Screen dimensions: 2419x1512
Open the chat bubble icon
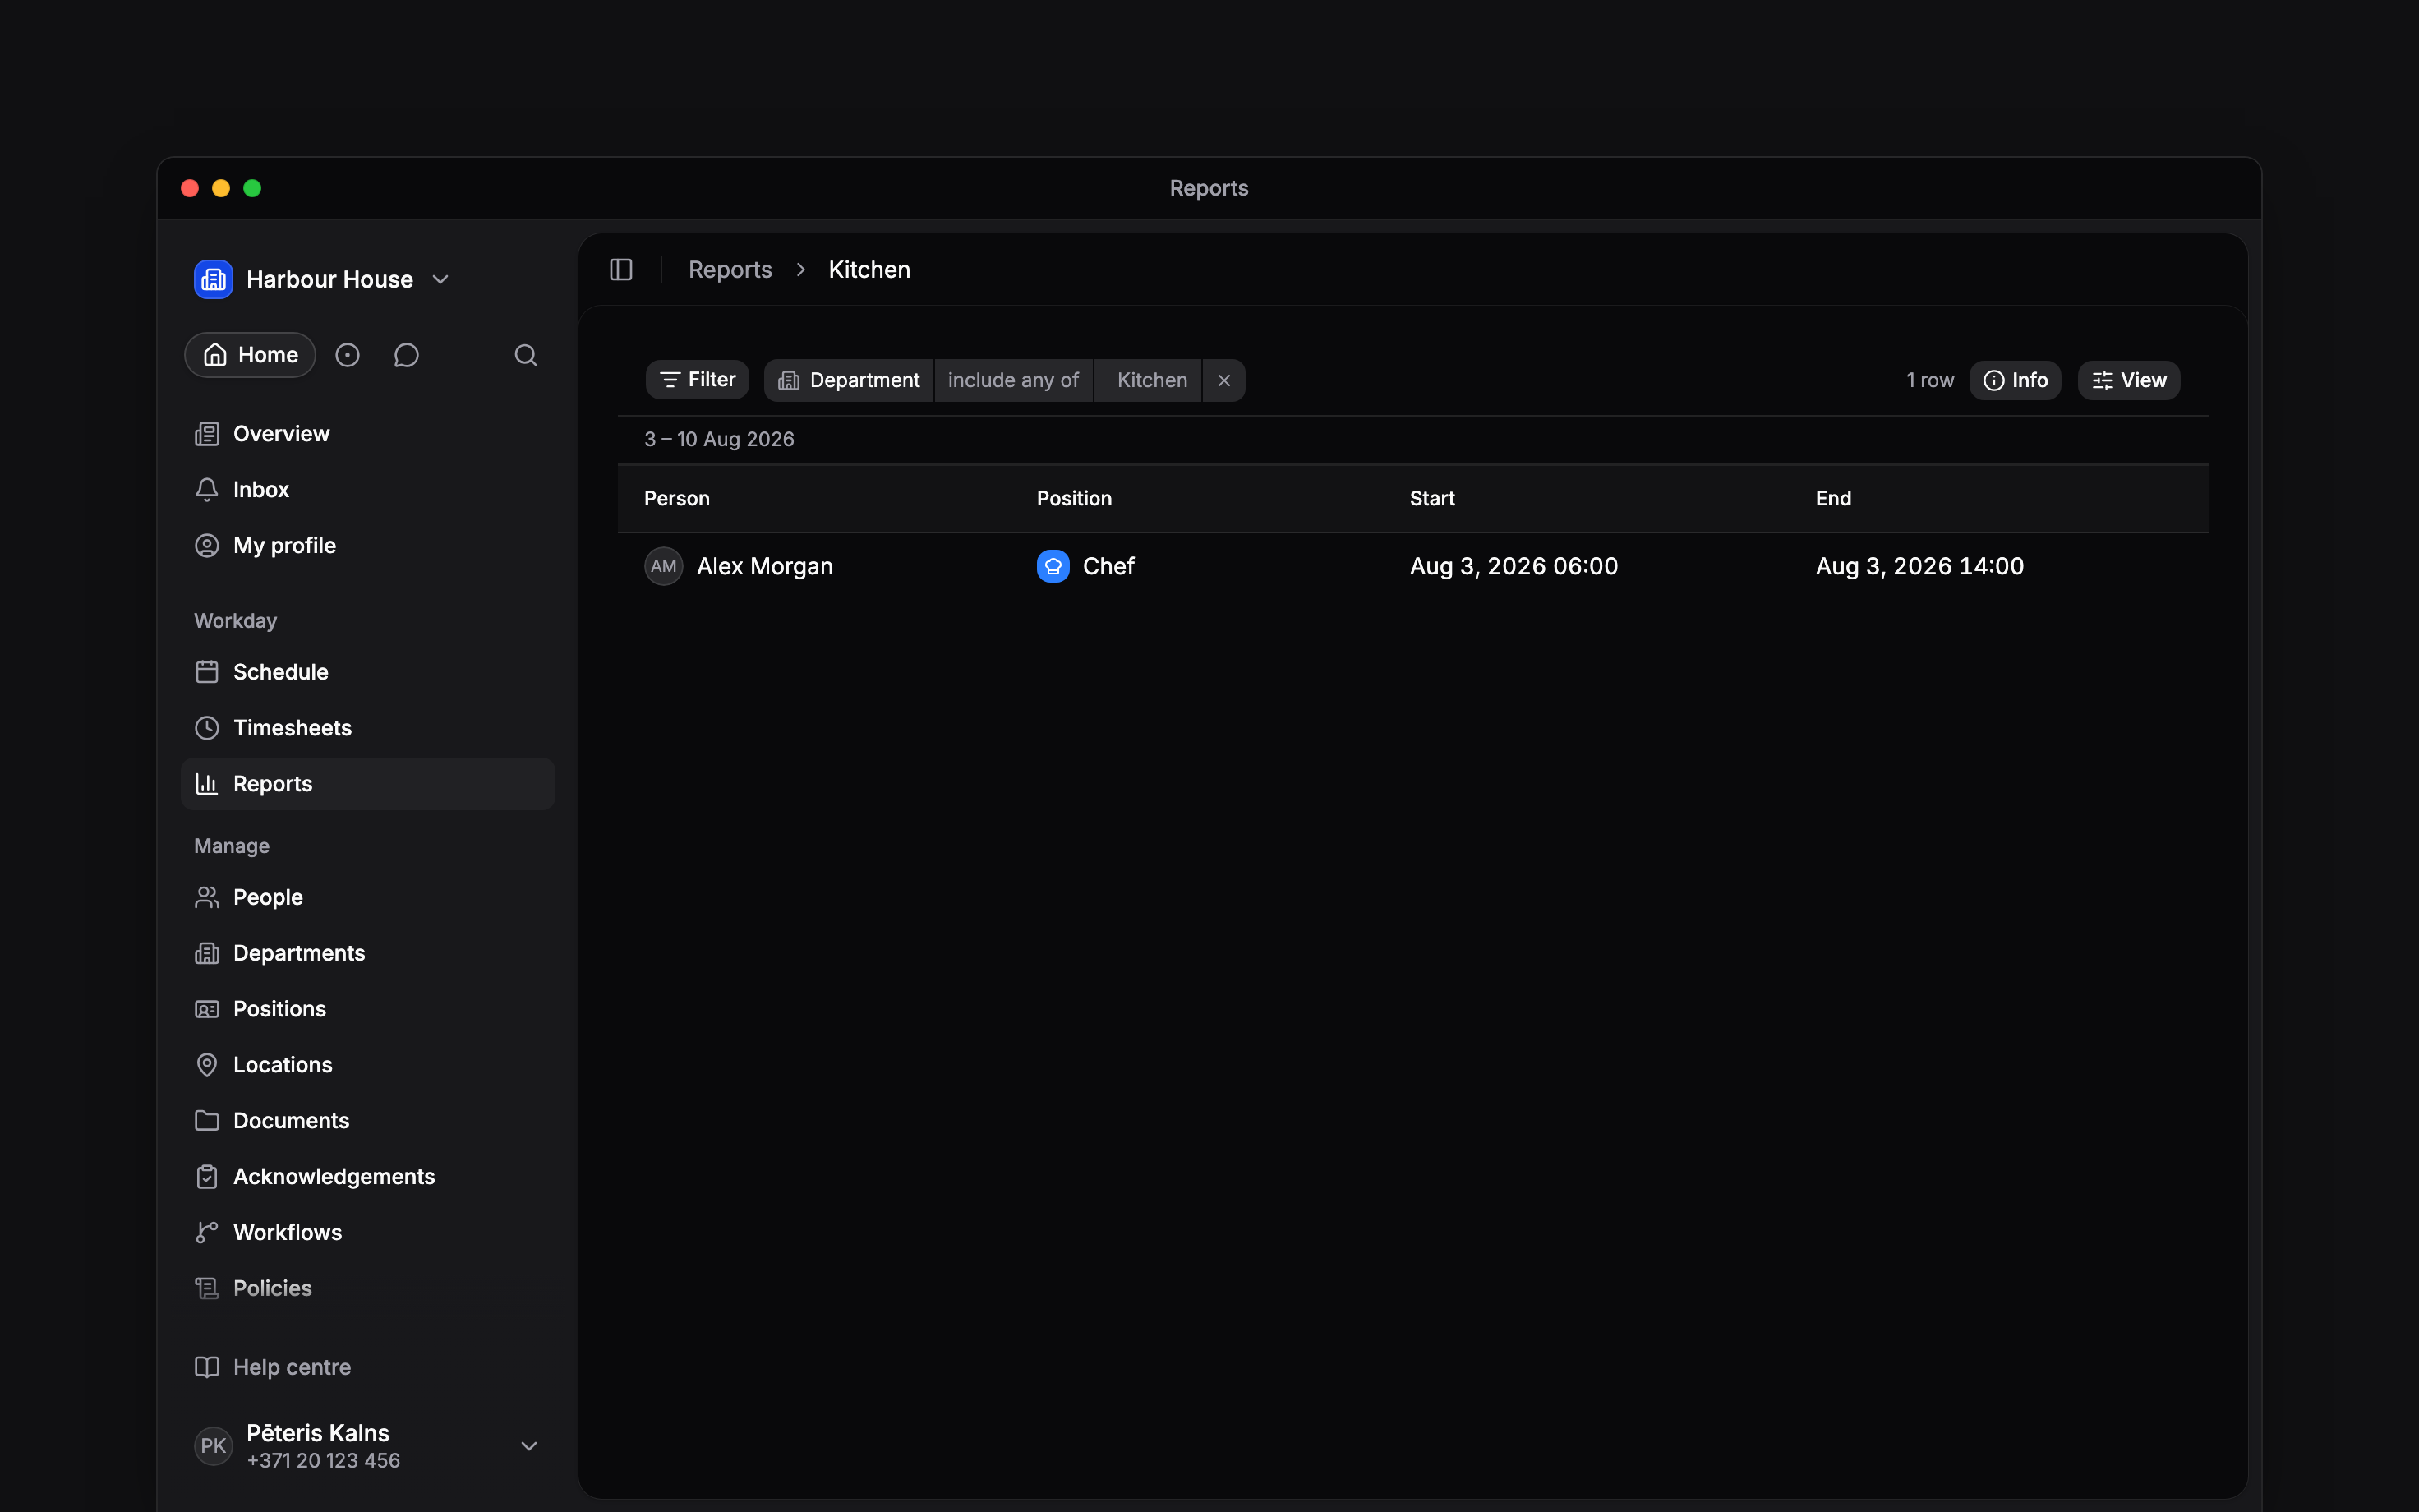click(x=406, y=355)
